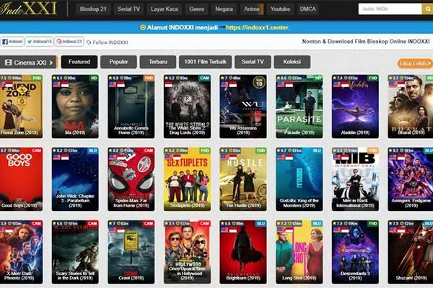Open the Shazam! (2019) poster
433x288 pixels.
coord(411,252)
